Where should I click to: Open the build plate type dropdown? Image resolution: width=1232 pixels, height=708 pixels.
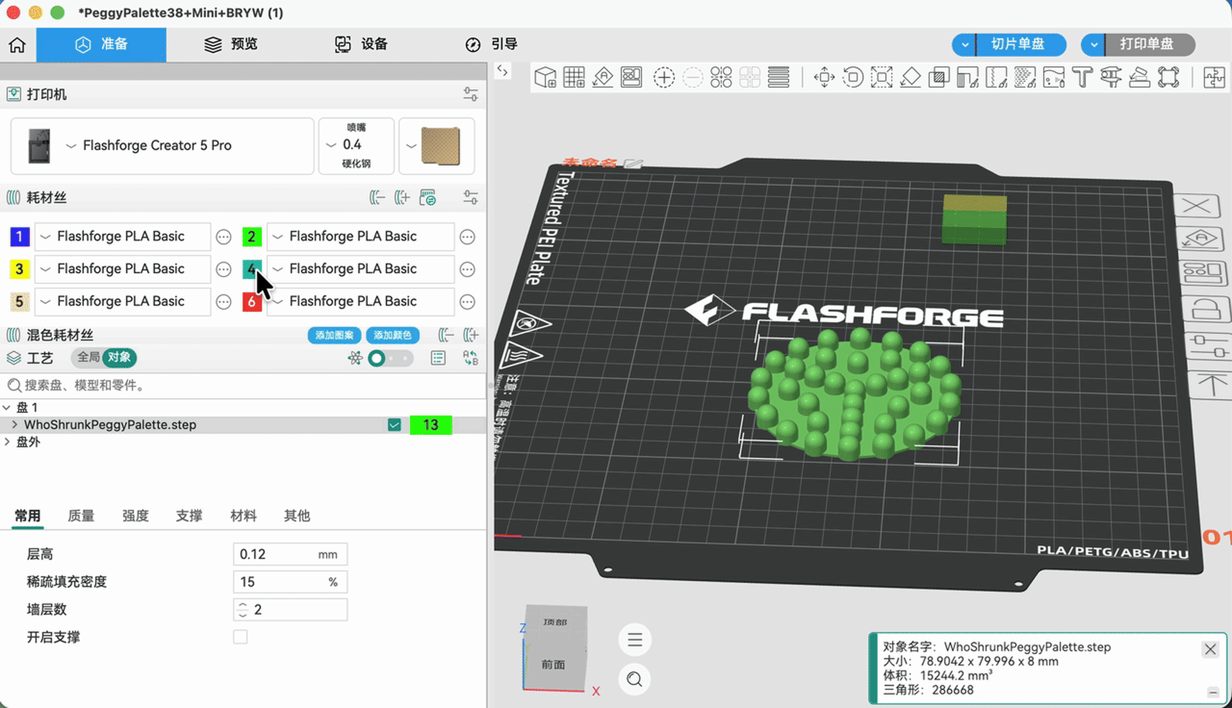pyautogui.click(x=437, y=146)
